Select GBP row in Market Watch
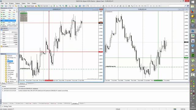The height and width of the screenshot is (110, 196). click(8, 14)
